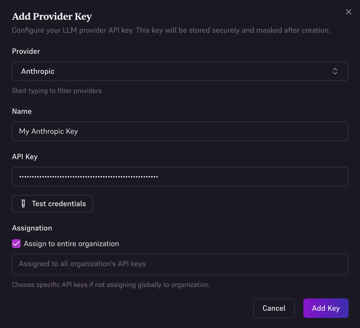Click the assigned API keys selection field
Image resolution: width=360 pixels, height=328 pixels.
pos(180,264)
